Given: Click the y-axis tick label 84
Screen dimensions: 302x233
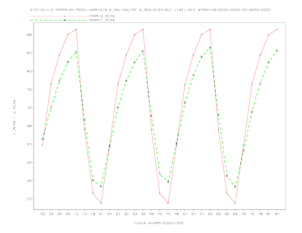Looking at the screenshot, I should click(x=29, y=53).
